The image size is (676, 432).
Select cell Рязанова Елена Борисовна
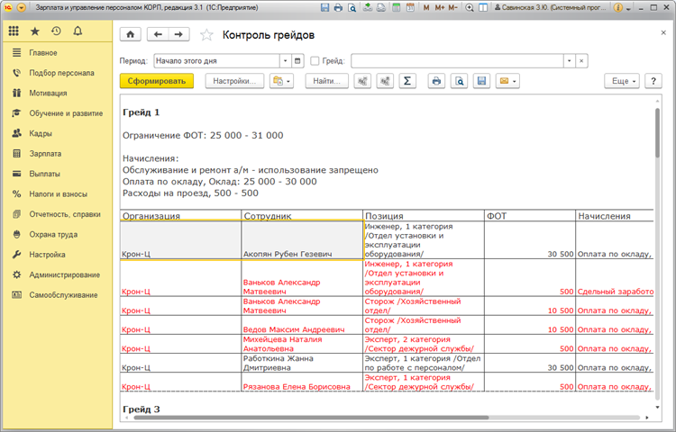tap(302, 382)
